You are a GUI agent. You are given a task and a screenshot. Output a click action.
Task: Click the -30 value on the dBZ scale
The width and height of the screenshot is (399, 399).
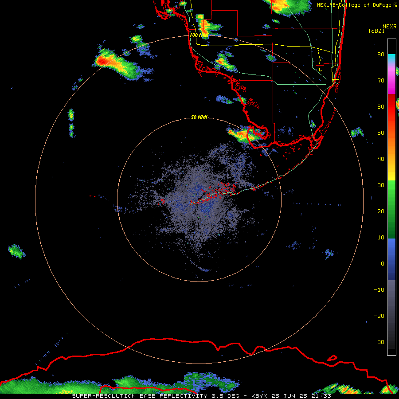(379, 342)
